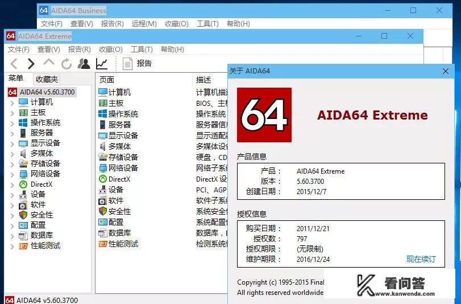
Task: Click the 操作系统 icon in the page list
Action: 103,114
